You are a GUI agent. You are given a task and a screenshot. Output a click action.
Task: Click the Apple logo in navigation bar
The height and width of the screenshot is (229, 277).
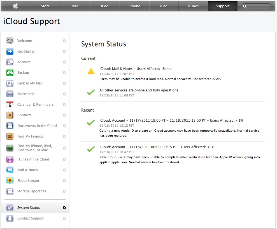click(16, 6)
